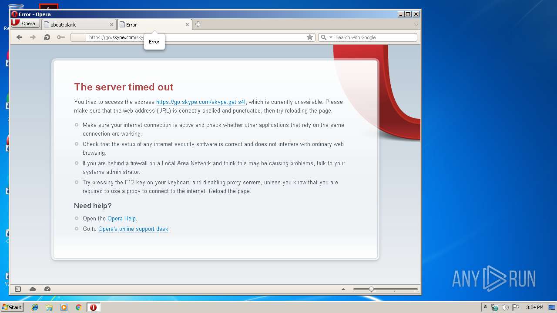Launch Internet Explorer from the taskbar
This screenshot has height=313, width=557.
[35, 307]
